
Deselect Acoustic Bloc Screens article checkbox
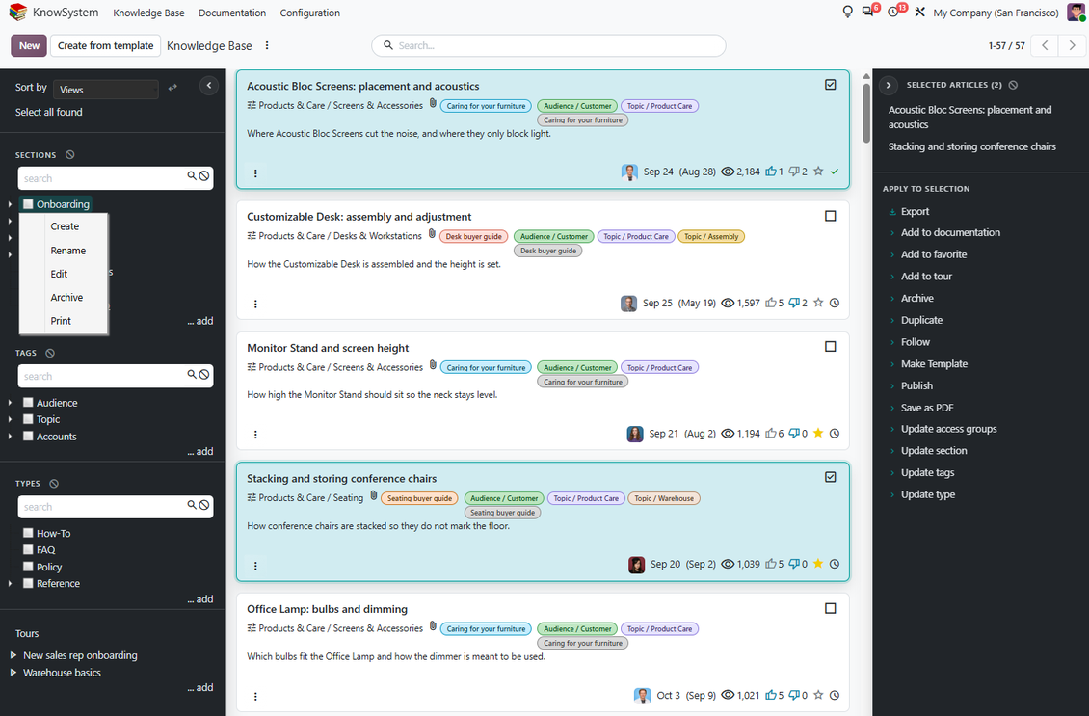[830, 85]
